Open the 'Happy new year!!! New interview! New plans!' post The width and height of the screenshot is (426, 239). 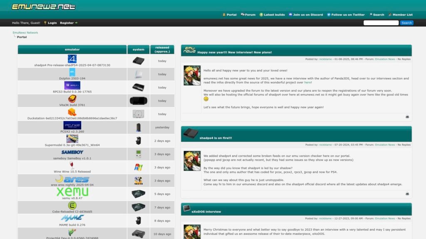click(235, 52)
